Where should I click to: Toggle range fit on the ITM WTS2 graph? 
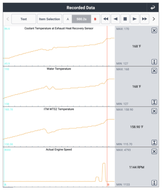pos(154,143)
